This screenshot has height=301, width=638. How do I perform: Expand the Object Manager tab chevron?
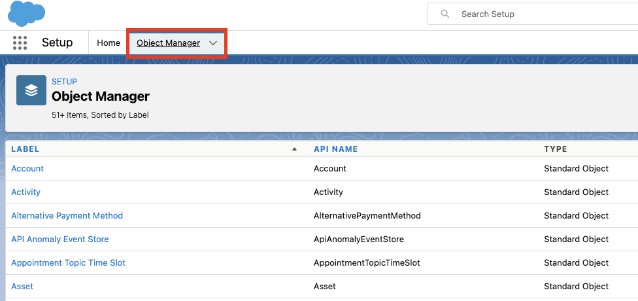pos(213,43)
